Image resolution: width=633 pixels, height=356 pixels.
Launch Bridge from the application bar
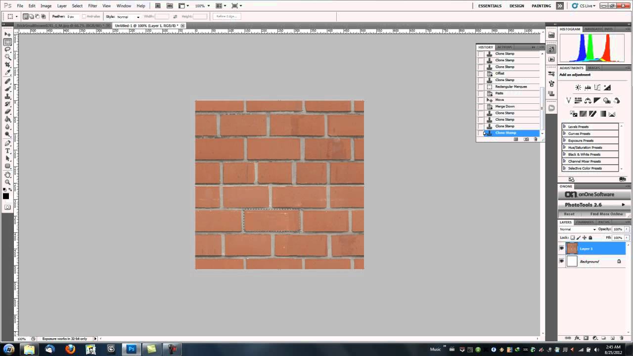point(157,6)
